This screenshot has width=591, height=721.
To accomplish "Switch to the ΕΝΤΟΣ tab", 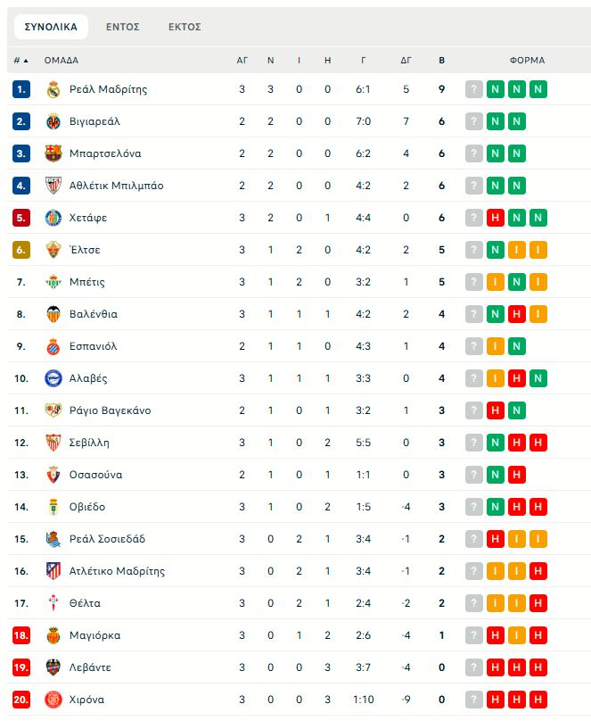I will coord(123,27).
